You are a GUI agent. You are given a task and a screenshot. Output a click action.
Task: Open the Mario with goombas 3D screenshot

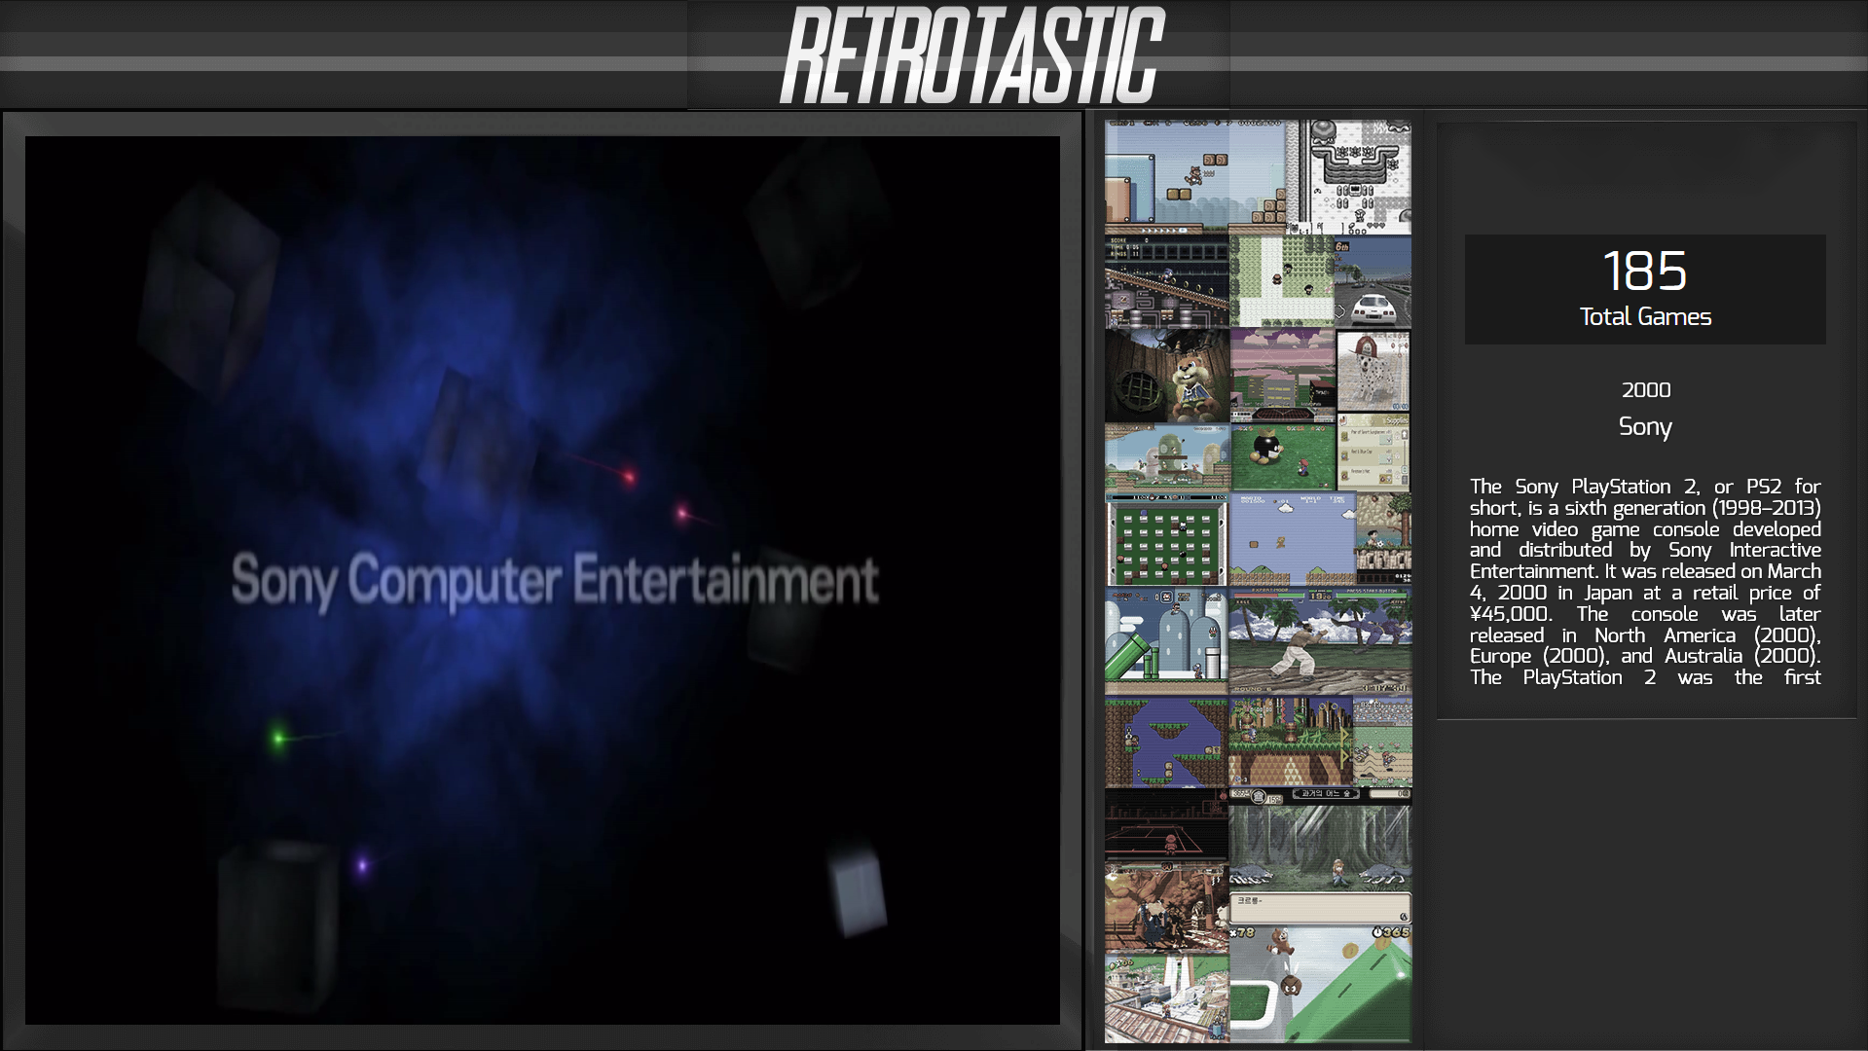pyautogui.click(x=1320, y=984)
